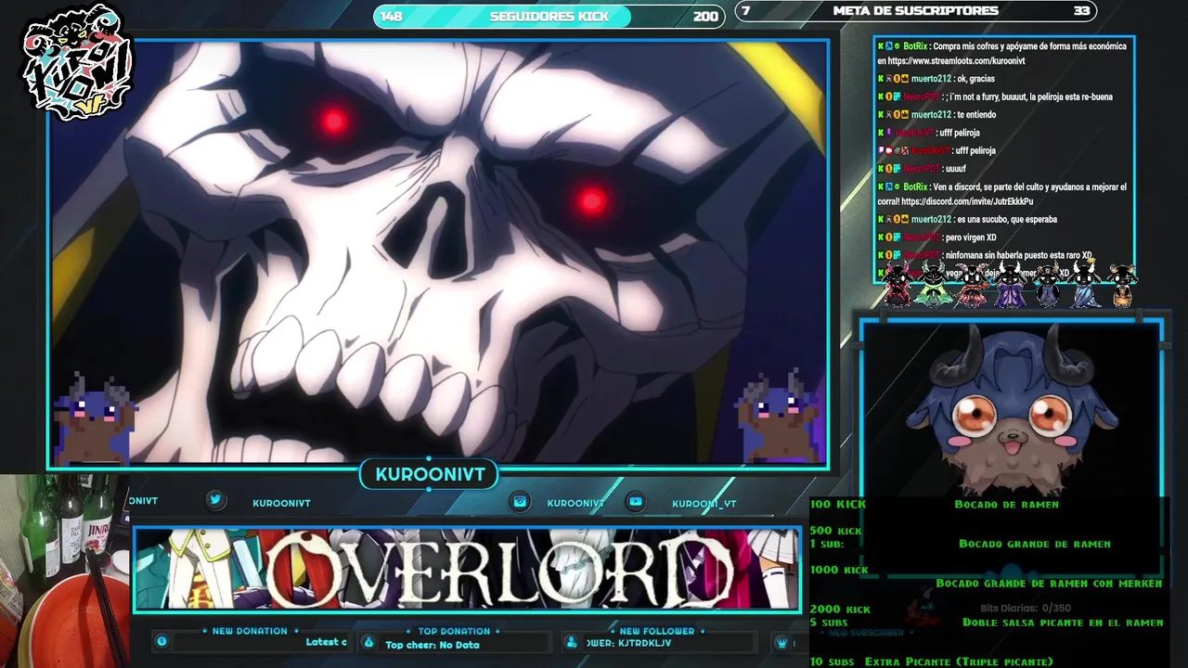
Task: Click the red-dressed chibi under chat
Action: click(x=897, y=285)
